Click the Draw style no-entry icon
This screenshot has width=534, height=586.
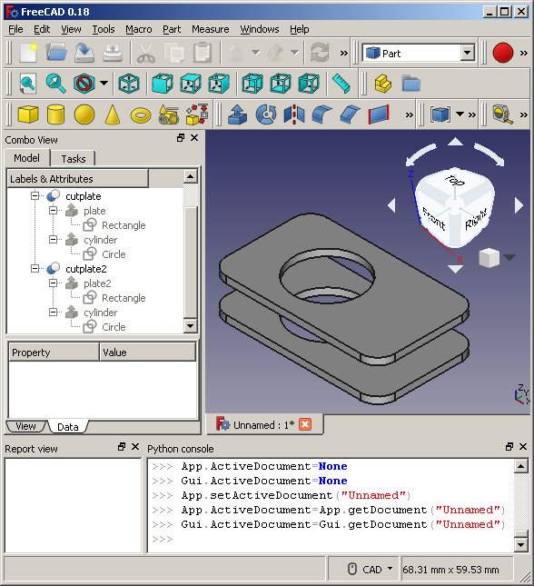(84, 84)
